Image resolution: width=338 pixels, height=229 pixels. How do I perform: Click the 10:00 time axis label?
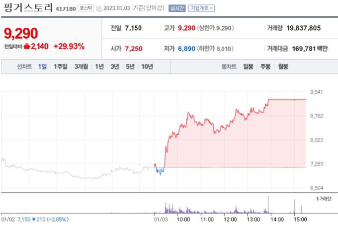[183, 219]
